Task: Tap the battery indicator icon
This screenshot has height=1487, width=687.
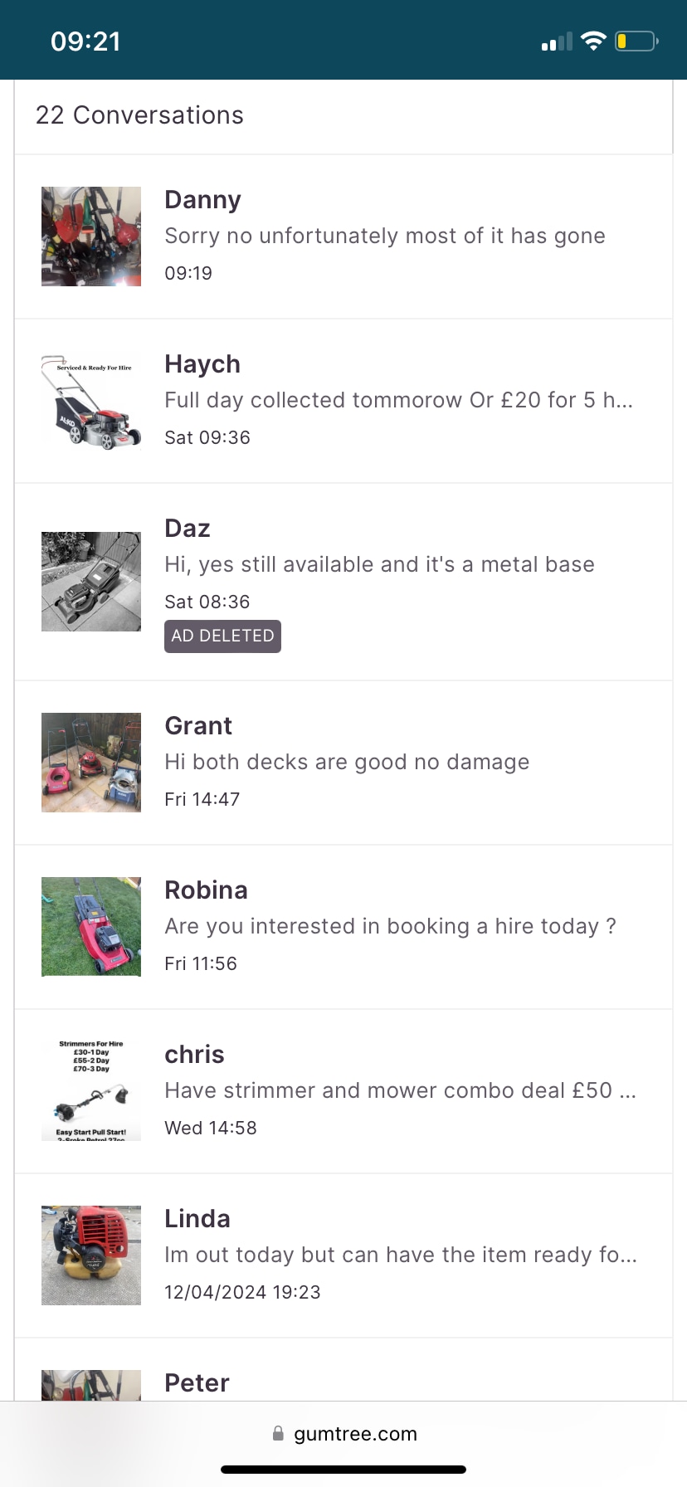Action: (636, 41)
